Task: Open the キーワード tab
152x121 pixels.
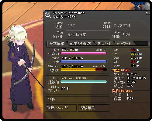Action: tap(124, 44)
